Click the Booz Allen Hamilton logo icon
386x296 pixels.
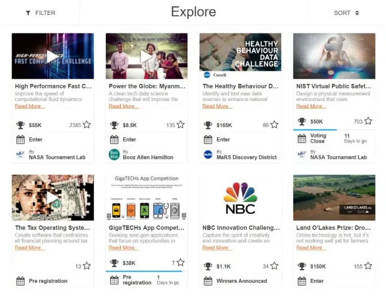[x=114, y=155]
